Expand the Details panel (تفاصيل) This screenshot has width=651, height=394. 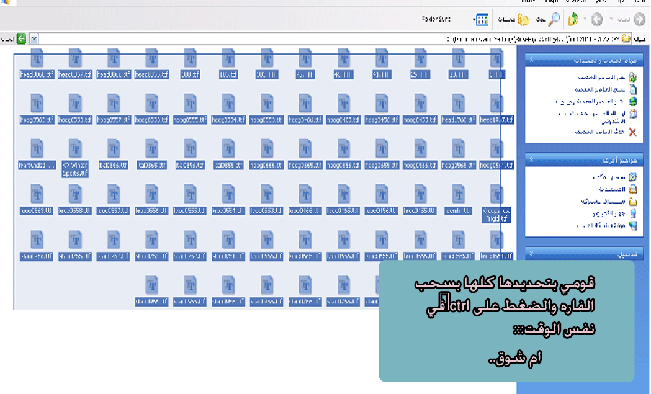pos(531,254)
